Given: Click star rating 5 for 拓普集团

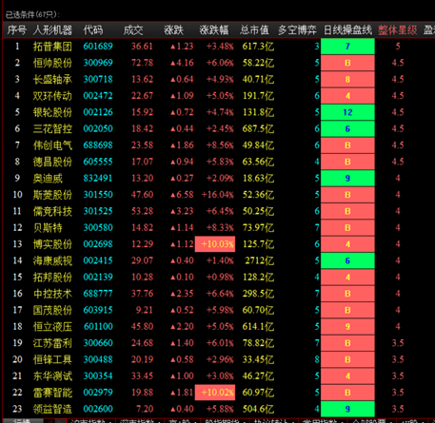Looking at the screenshot, I should (x=398, y=47).
